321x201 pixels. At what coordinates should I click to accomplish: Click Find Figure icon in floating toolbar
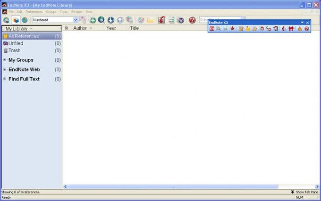[x=284, y=29]
